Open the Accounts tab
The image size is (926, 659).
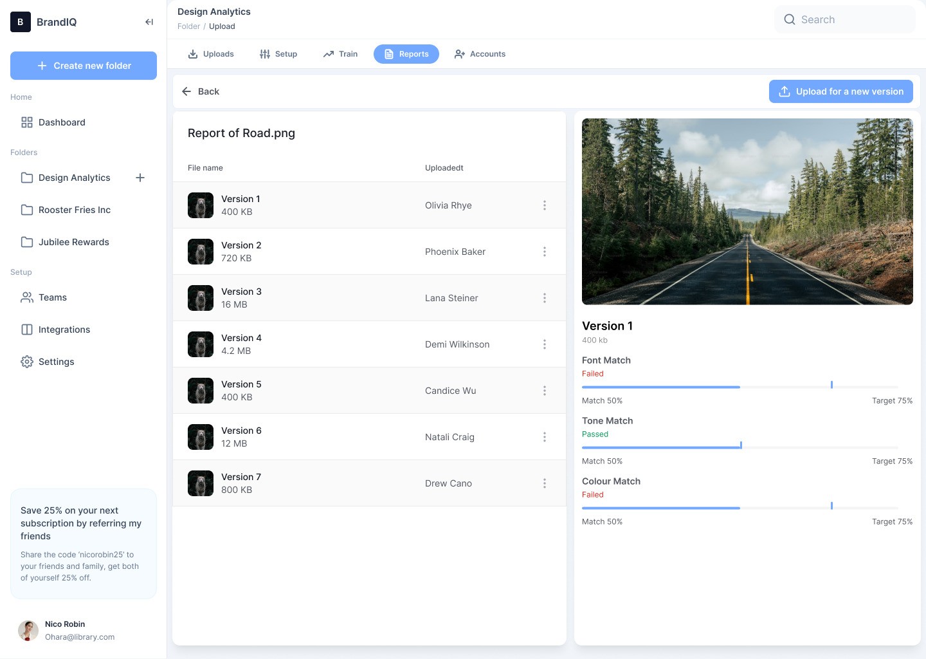tap(480, 54)
